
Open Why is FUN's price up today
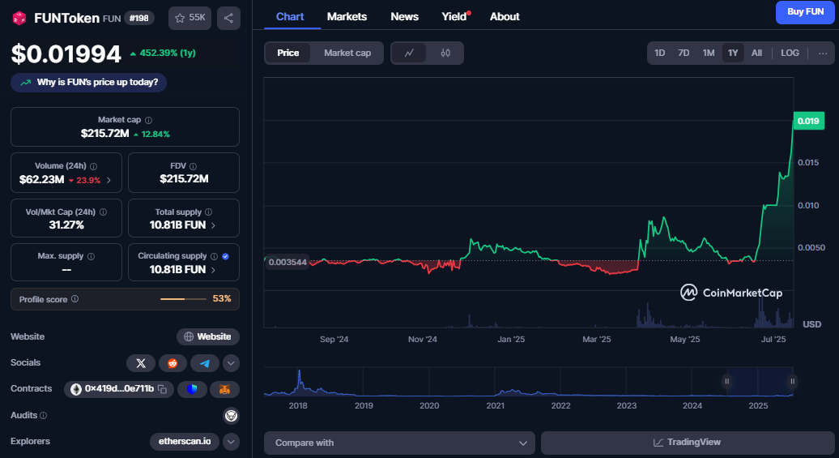[x=89, y=83]
